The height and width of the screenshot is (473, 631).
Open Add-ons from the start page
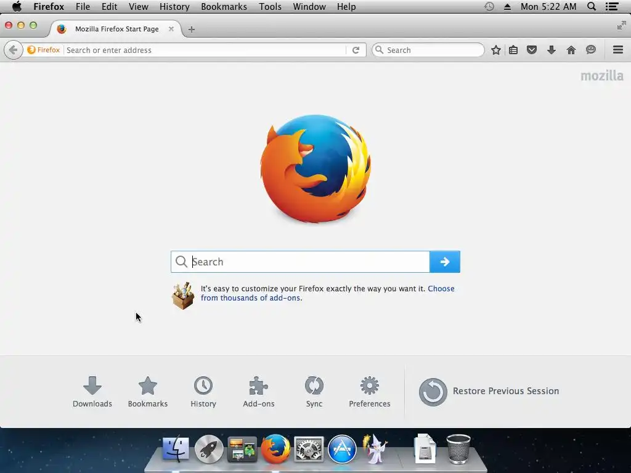[x=259, y=392]
